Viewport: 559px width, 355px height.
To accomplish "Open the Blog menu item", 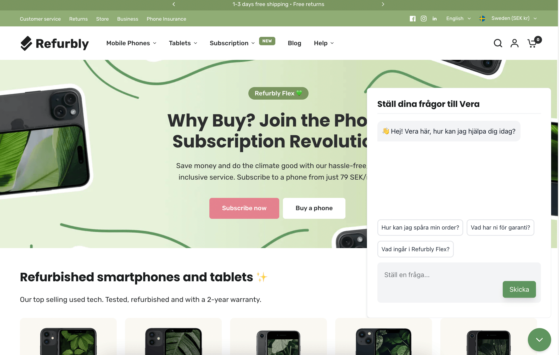I will pyautogui.click(x=294, y=43).
